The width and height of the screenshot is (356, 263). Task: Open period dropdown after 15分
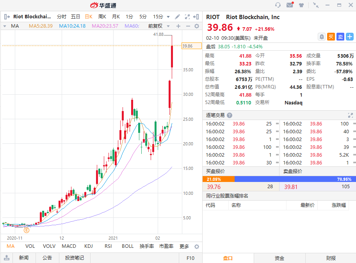pyautogui.click(x=168, y=17)
